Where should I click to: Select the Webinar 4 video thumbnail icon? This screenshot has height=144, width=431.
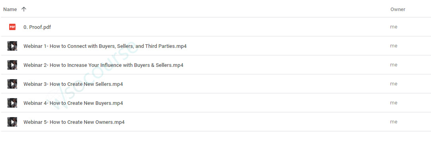pyautogui.click(x=12, y=103)
